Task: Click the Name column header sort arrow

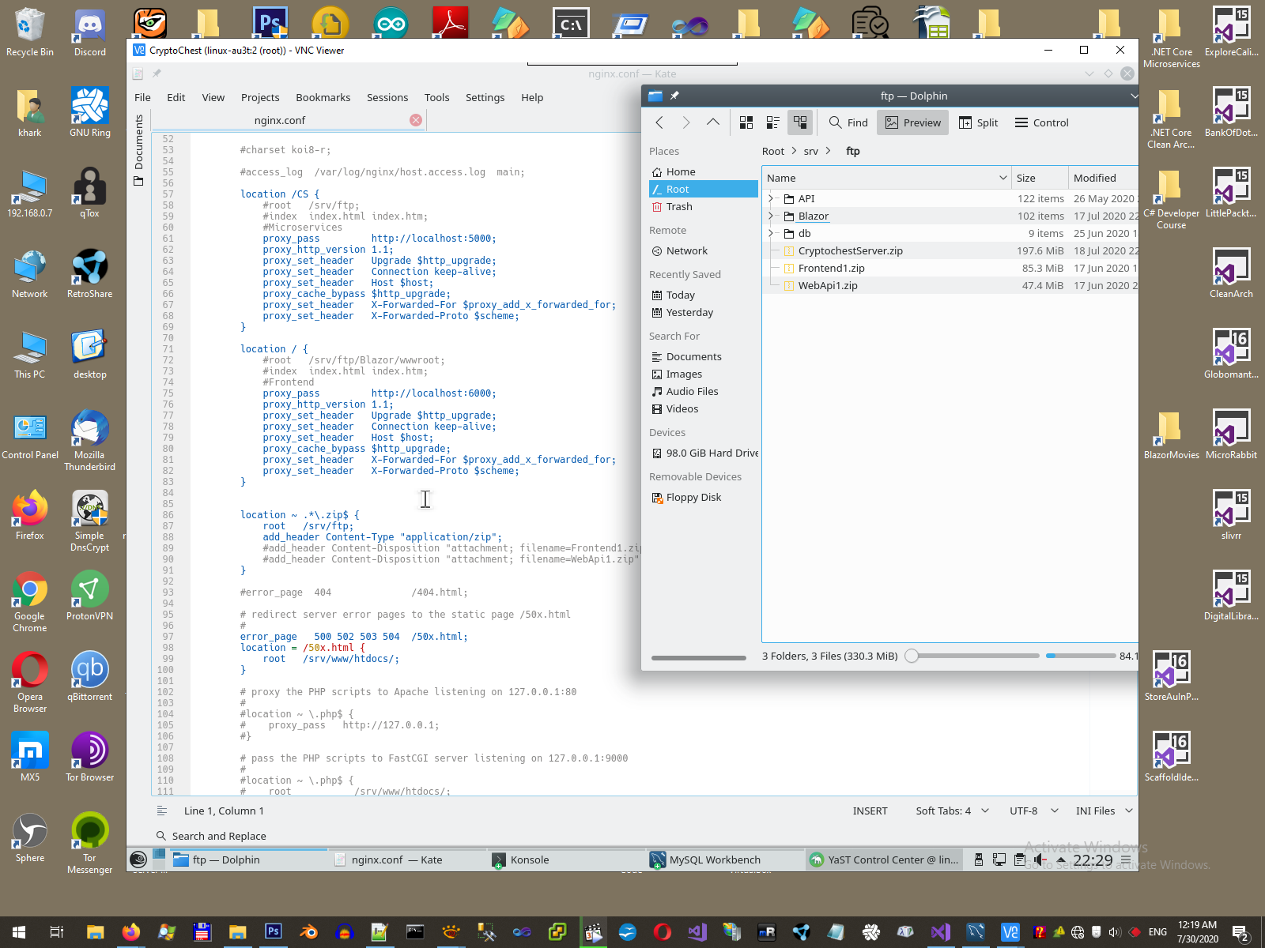Action: [1003, 178]
